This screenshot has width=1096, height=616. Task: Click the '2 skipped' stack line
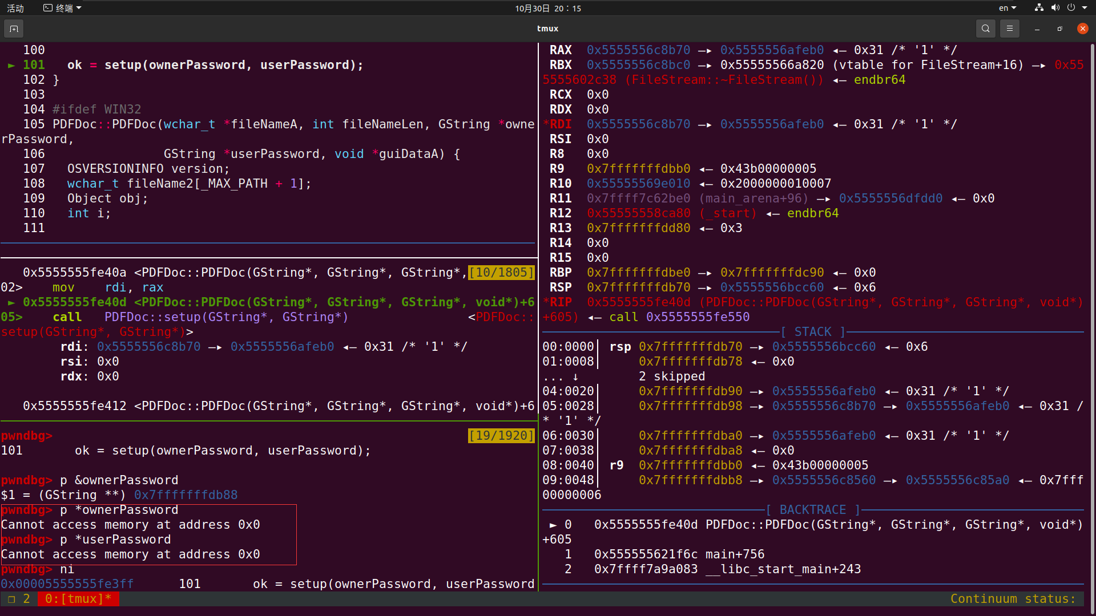pyautogui.click(x=672, y=376)
